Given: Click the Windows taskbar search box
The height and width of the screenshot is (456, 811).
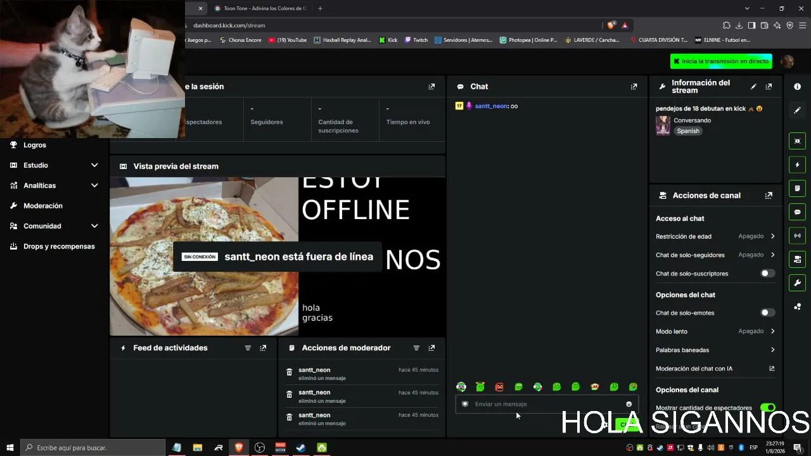Looking at the screenshot, I should [93, 448].
